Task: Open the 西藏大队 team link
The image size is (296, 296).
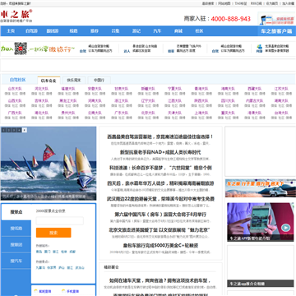Action: (x=255, y=89)
